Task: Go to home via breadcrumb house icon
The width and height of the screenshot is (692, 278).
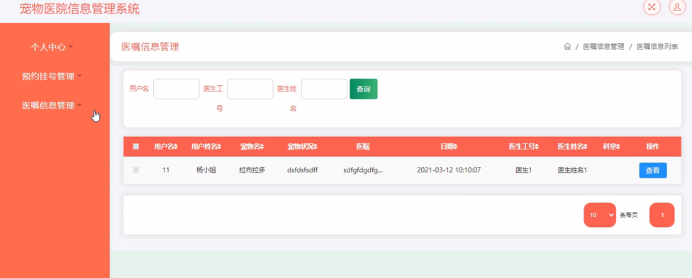Action: [x=567, y=46]
